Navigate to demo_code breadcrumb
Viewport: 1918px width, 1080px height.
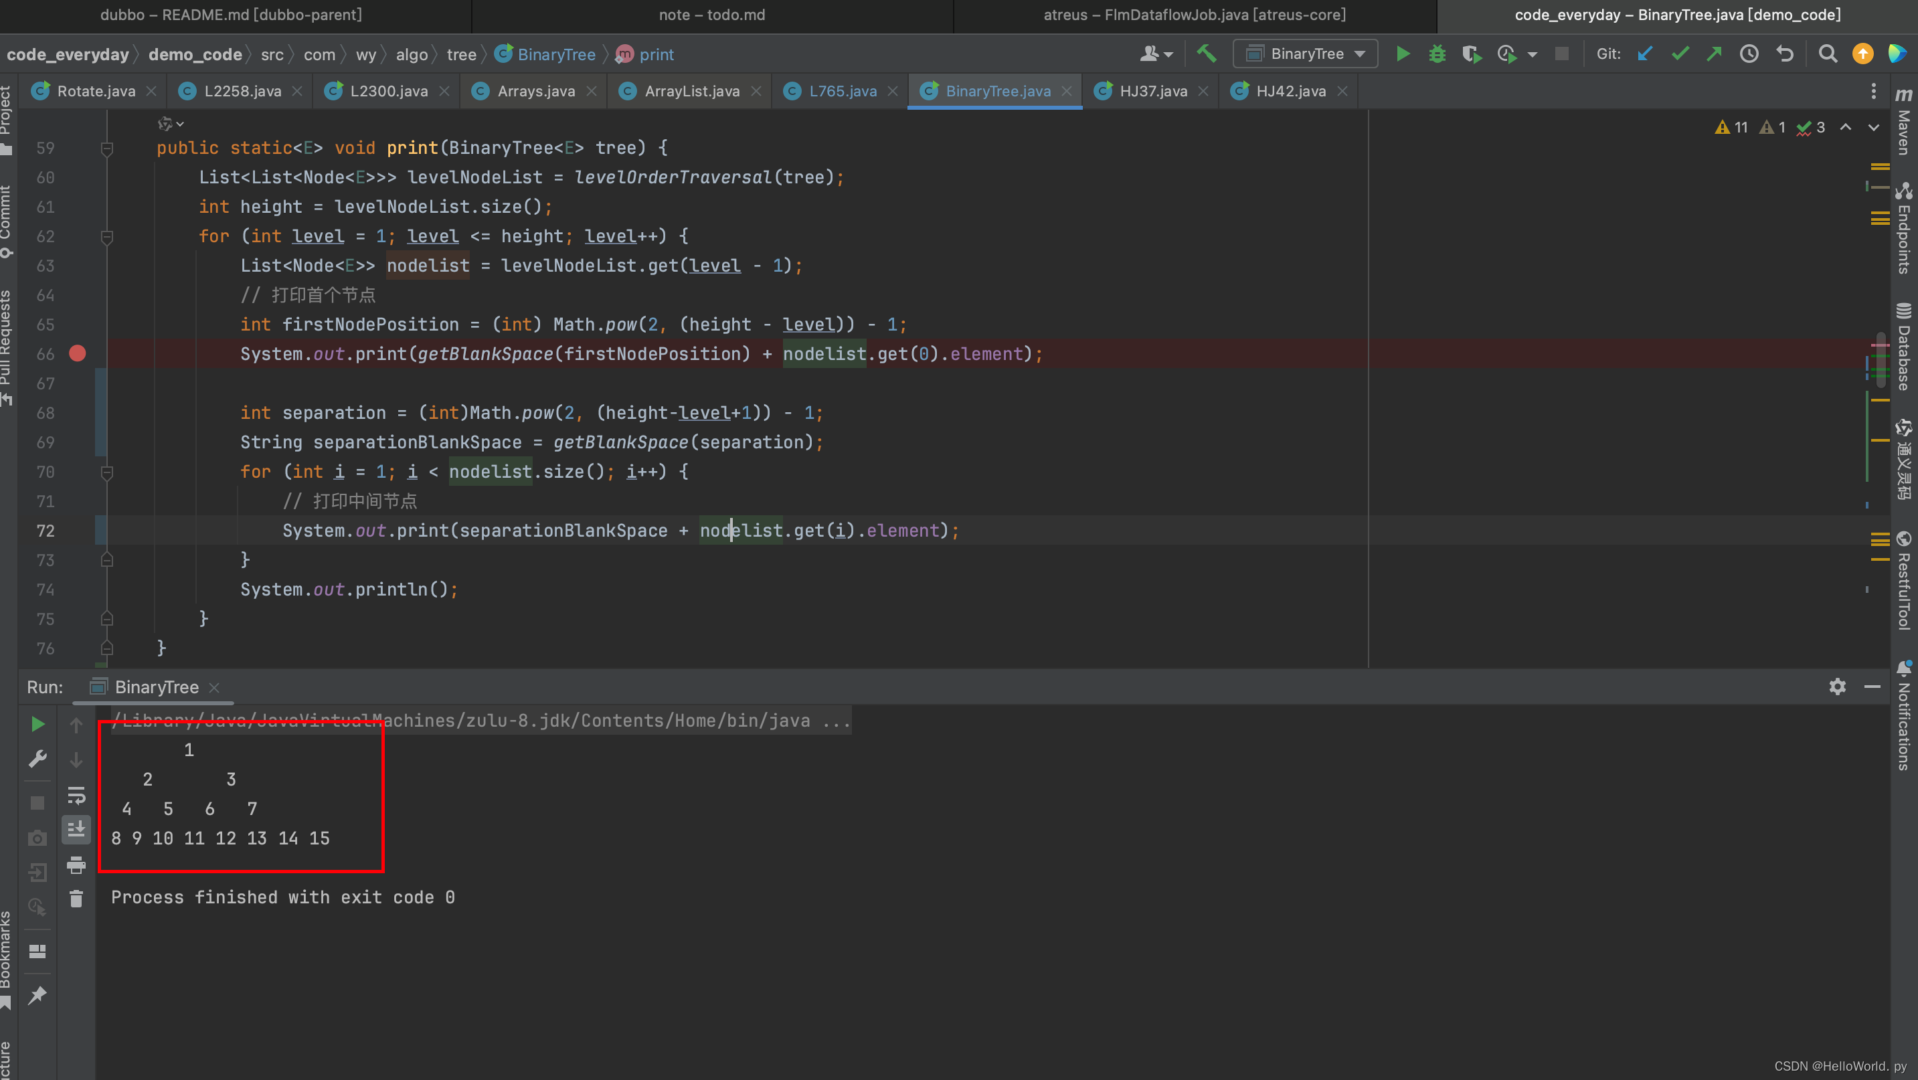[195, 54]
